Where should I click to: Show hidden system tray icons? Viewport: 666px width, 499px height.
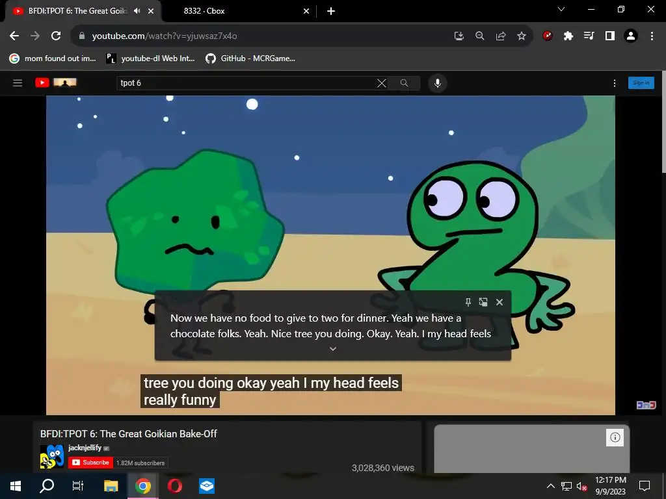550,486
